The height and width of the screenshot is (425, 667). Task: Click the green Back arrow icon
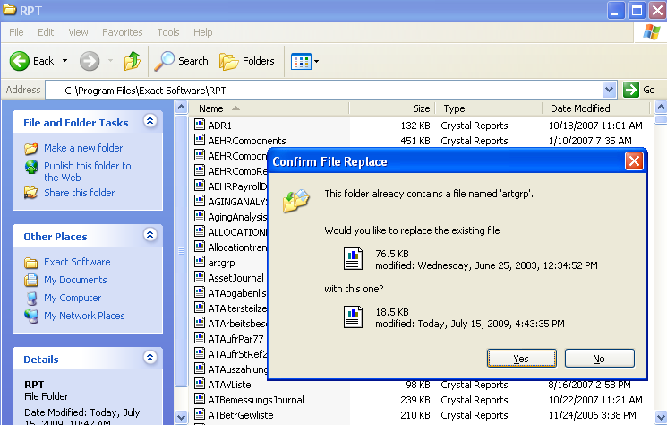click(x=20, y=61)
